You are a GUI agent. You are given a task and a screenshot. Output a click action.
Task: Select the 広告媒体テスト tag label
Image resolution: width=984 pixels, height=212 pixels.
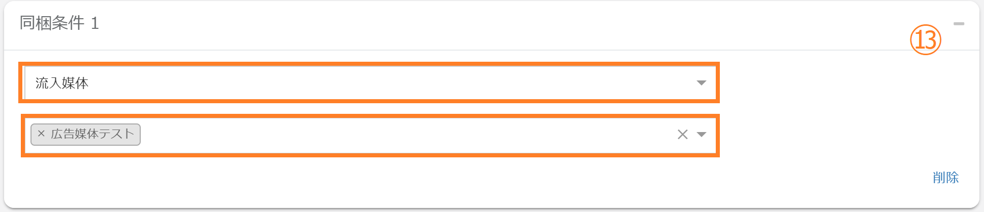click(92, 134)
